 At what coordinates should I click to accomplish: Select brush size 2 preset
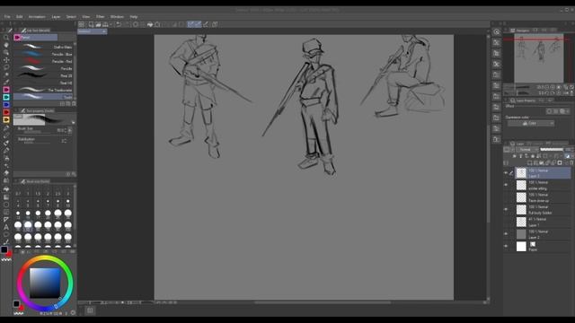(x=48, y=191)
